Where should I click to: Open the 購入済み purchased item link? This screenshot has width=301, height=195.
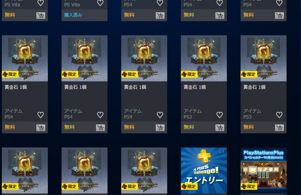pyautogui.click(x=73, y=15)
